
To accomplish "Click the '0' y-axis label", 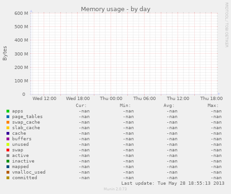I will coord(24,94).
